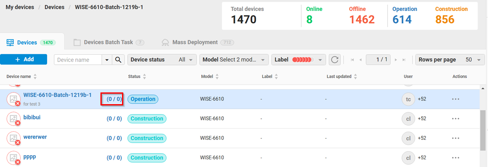
Task: Open the bibibui device link
Action: 32,117
